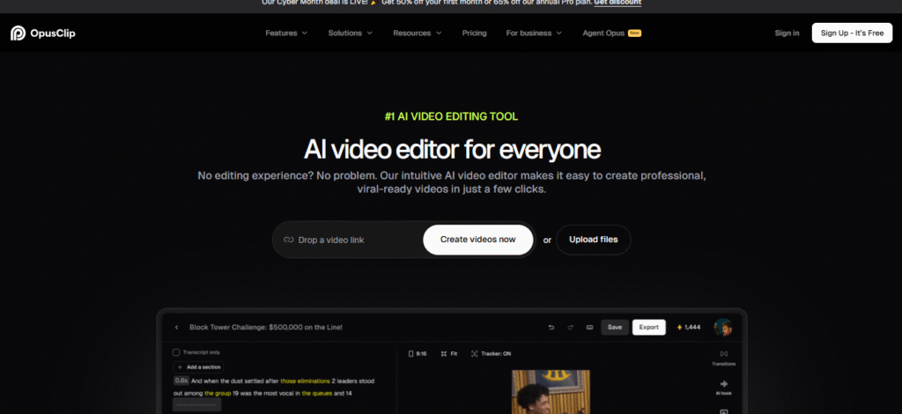This screenshot has width=902, height=414.
Task: Enable the Transcript only checkbox
Action: (176, 352)
